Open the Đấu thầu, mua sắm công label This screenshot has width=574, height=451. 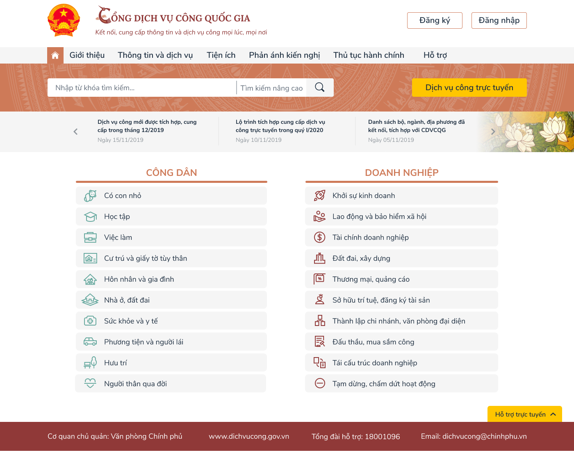373,342
